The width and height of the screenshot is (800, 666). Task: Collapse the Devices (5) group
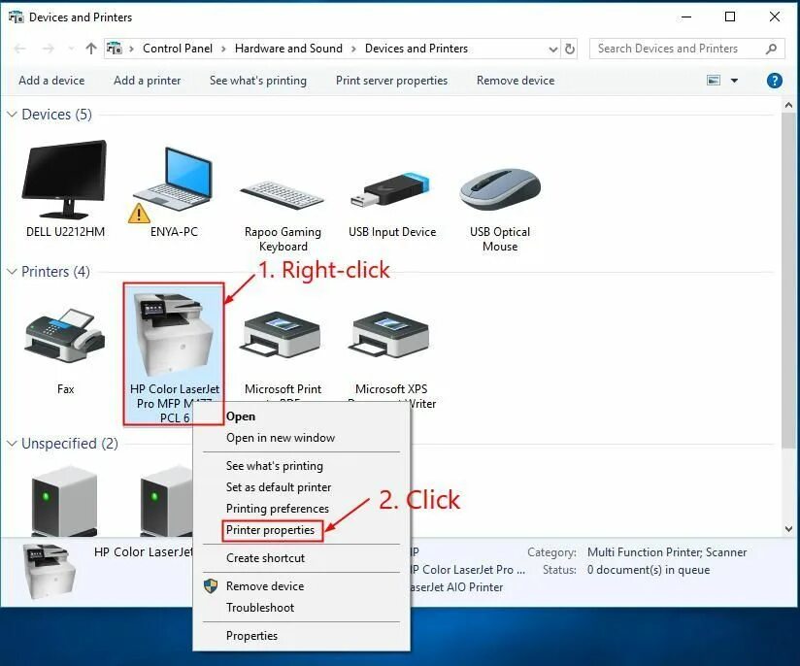click(12, 115)
